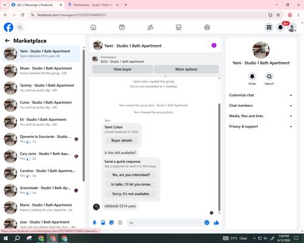Open Buyer details for Yami Colon

pos(122,140)
